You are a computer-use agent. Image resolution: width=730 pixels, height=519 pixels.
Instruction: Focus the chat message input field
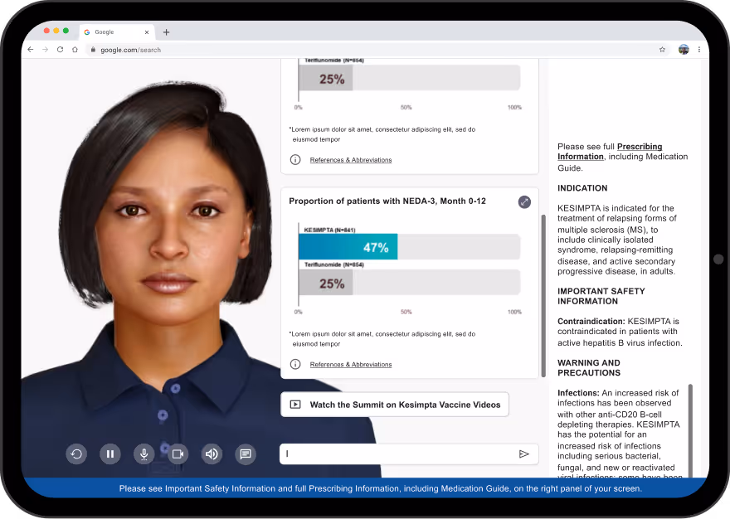click(x=409, y=454)
